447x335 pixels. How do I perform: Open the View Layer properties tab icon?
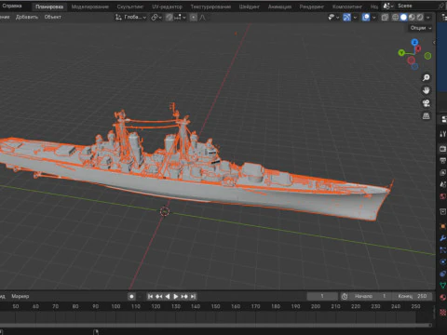[443, 172]
